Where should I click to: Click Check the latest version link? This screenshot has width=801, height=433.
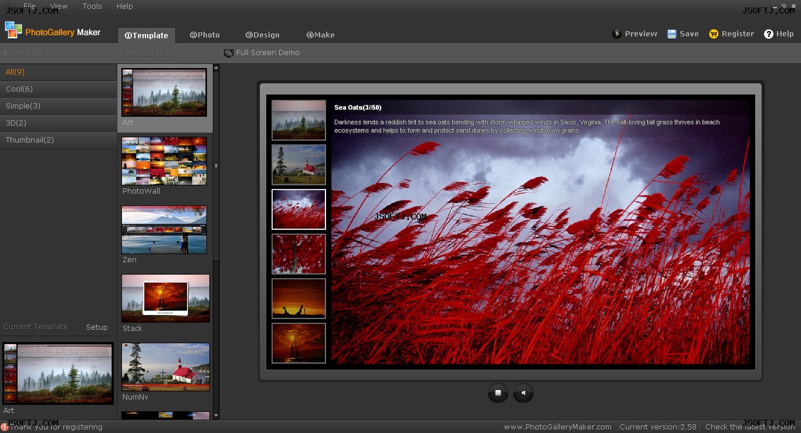(750, 427)
